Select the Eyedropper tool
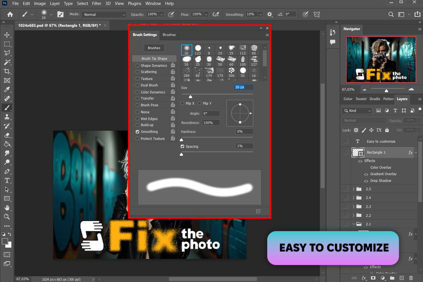This screenshot has height=282, width=423. (7, 90)
